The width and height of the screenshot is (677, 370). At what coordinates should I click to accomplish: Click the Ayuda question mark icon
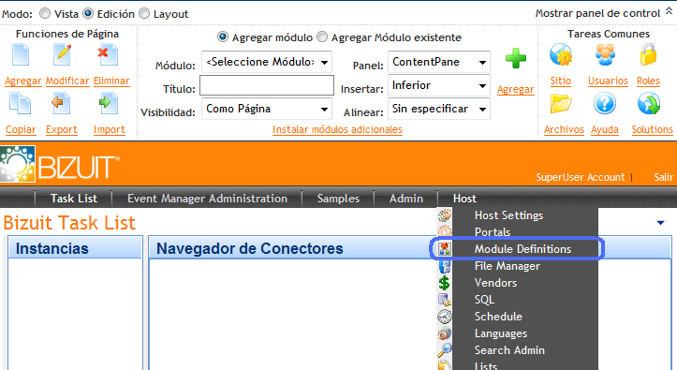click(605, 104)
